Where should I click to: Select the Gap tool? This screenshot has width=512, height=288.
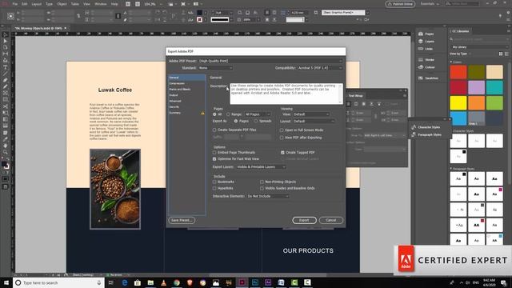(6, 54)
